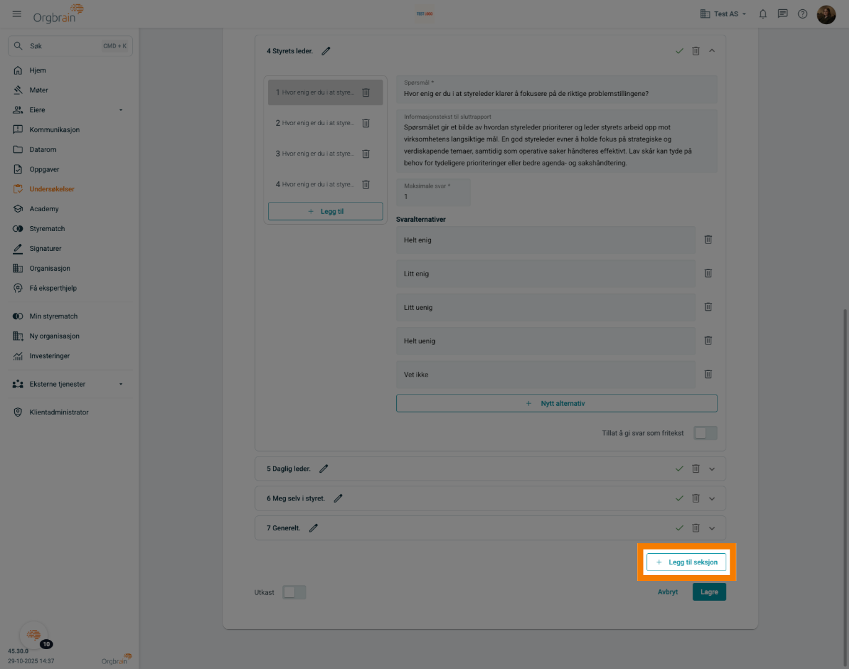
Task: Save the survey with Lagre
Action: click(709, 592)
